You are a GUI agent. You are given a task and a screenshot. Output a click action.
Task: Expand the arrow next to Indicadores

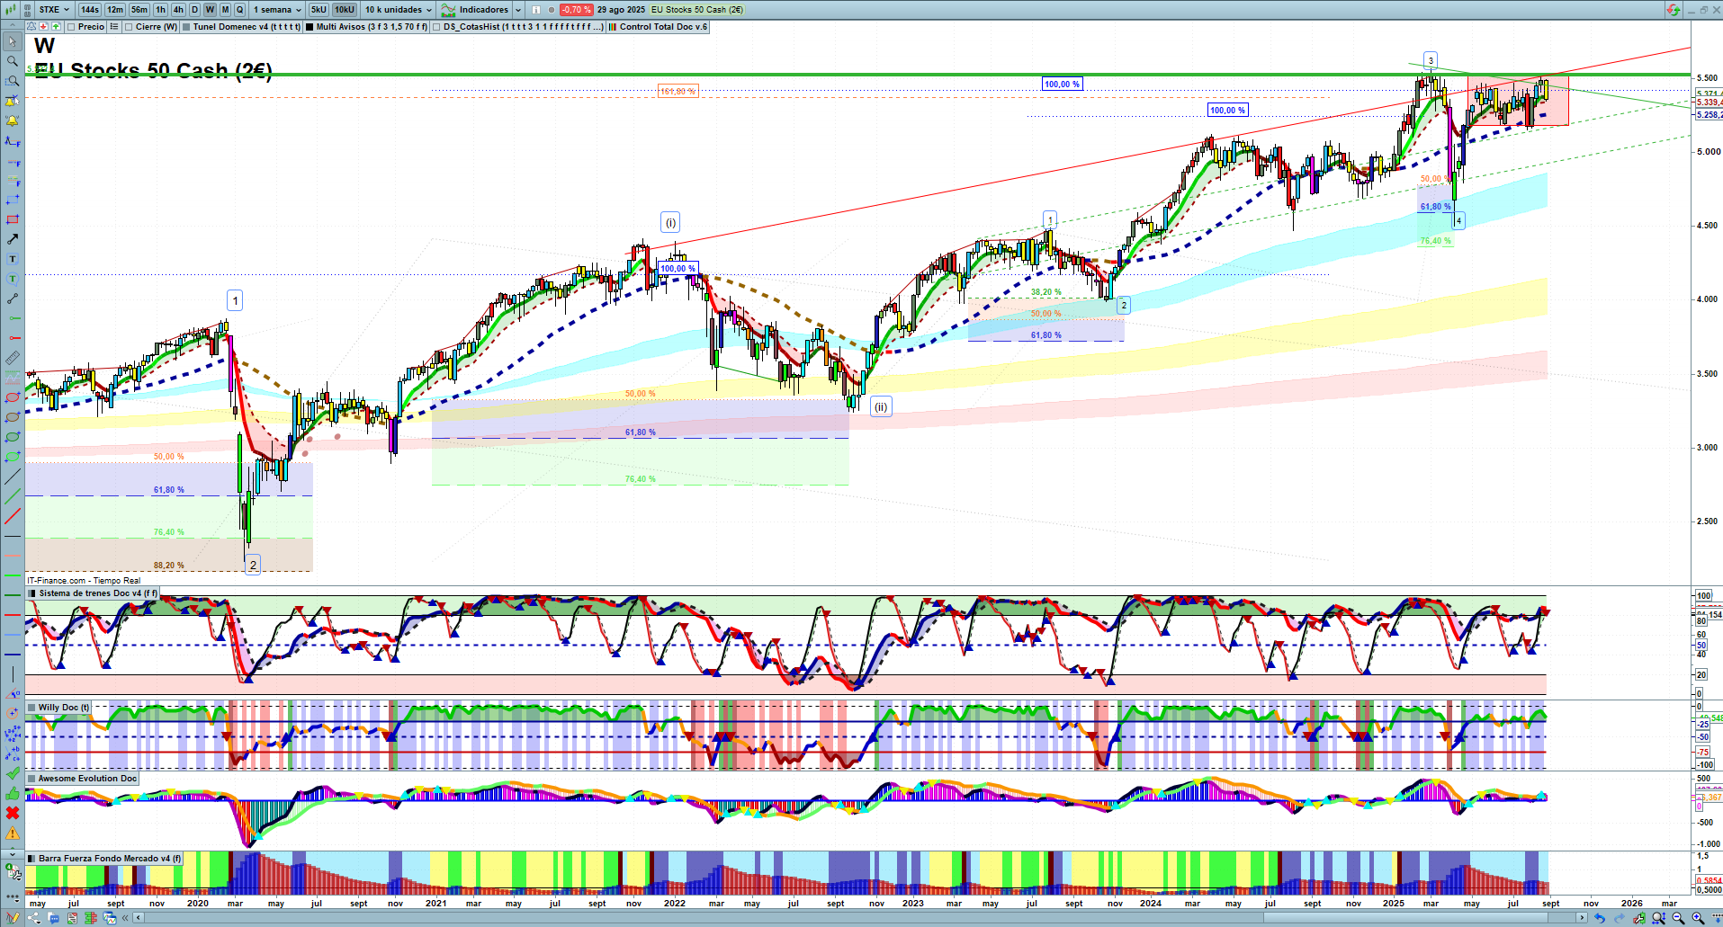pyautogui.click(x=518, y=10)
